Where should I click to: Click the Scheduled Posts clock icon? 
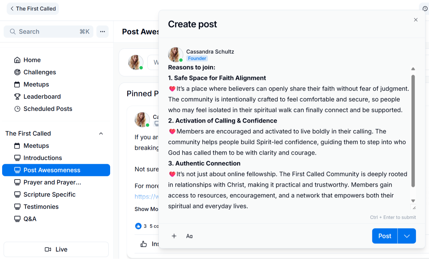(x=17, y=109)
